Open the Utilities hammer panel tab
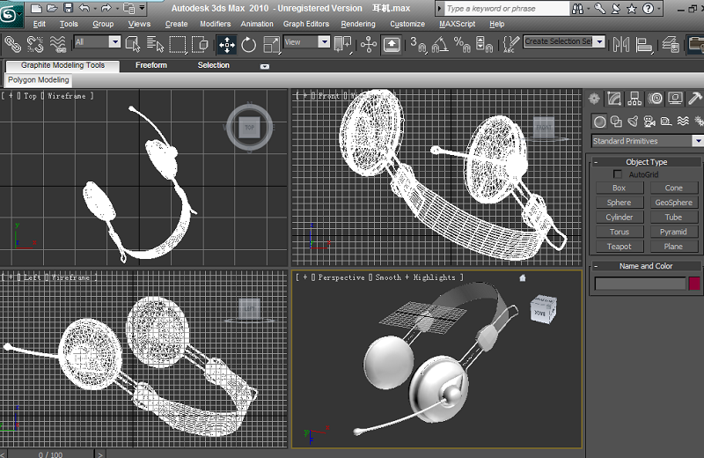704x458 pixels. (695, 99)
